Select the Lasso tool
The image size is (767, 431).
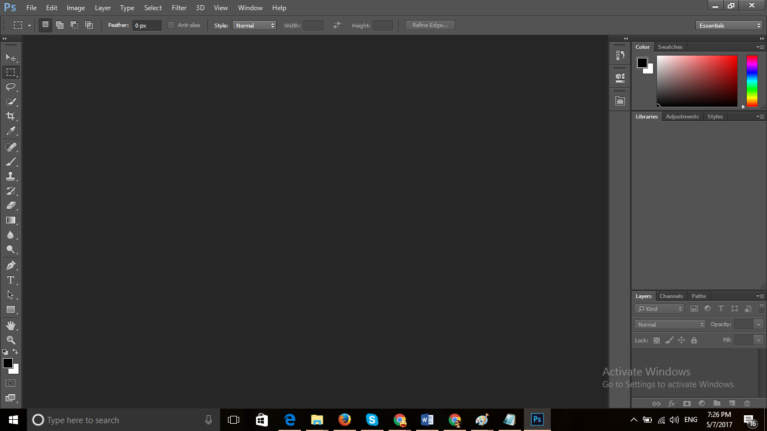pyautogui.click(x=11, y=86)
